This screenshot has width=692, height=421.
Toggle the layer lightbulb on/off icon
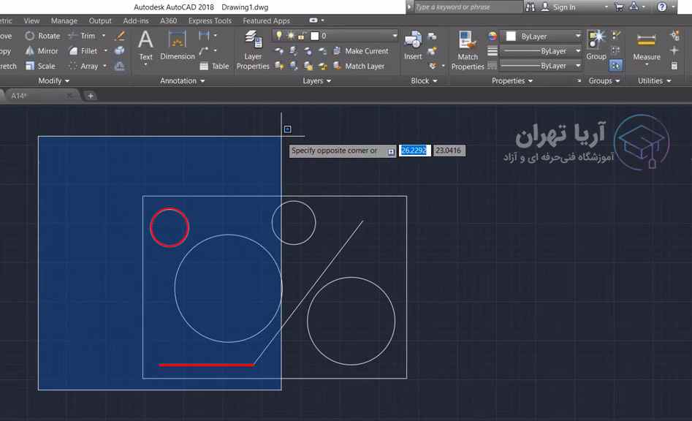tap(278, 36)
